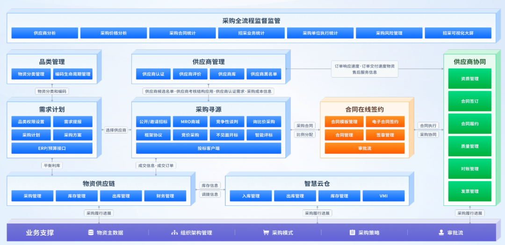Select the 比例分配 label
This screenshot has width=505, height=245.
(x=305, y=134)
